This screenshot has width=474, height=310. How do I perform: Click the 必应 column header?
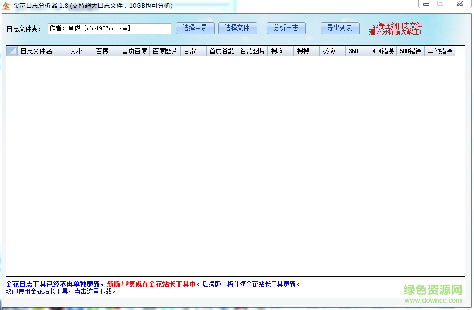331,50
